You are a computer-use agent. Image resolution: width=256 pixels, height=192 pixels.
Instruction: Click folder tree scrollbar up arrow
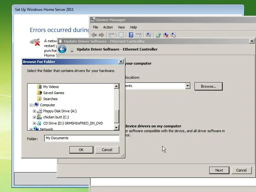click(116, 86)
